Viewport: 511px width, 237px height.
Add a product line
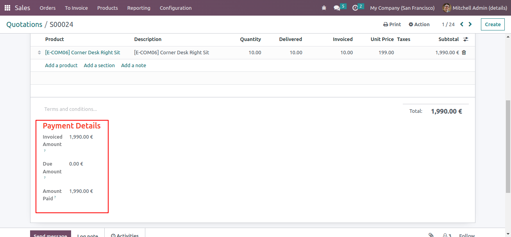click(x=61, y=65)
